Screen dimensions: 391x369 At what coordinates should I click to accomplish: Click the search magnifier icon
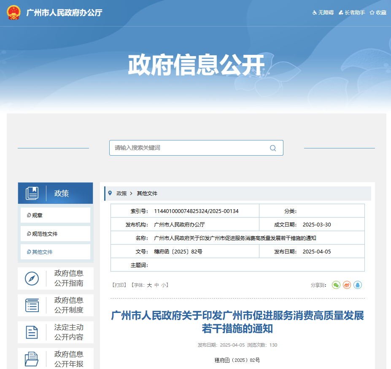pos(273,148)
